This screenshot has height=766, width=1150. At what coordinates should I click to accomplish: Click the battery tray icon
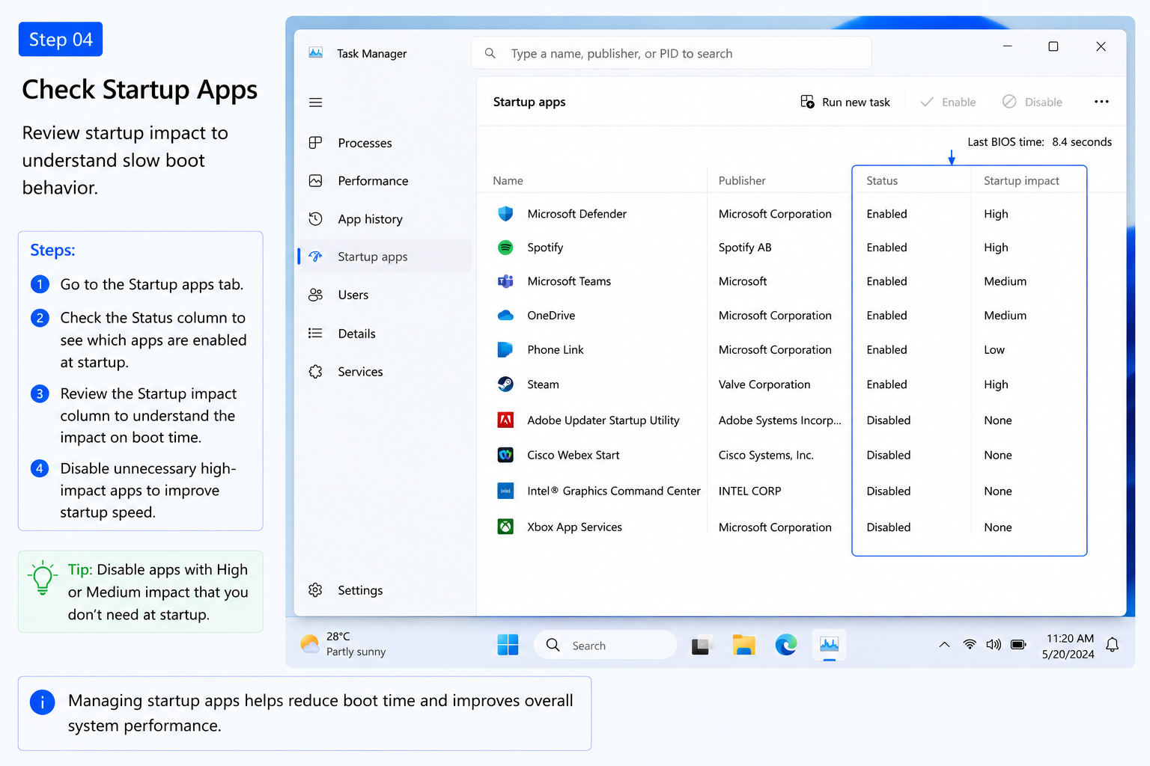(x=1018, y=644)
